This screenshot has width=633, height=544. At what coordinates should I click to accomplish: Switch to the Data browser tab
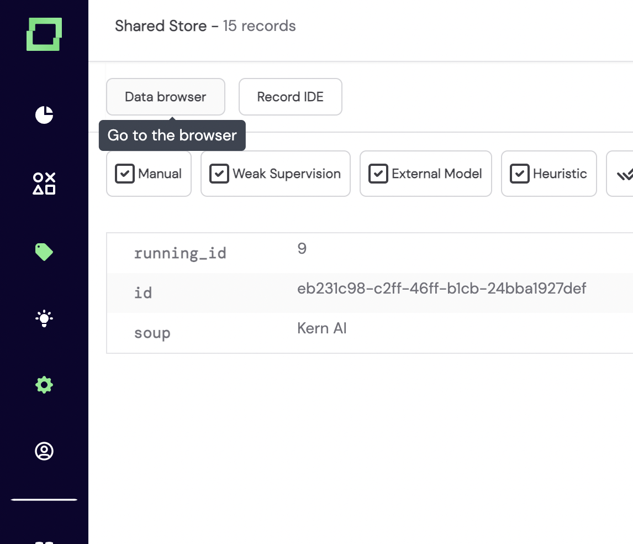(x=165, y=97)
